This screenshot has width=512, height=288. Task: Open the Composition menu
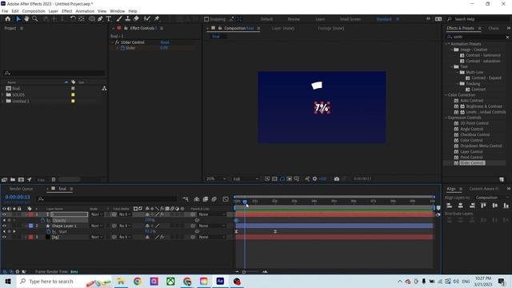[x=34, y=11]
